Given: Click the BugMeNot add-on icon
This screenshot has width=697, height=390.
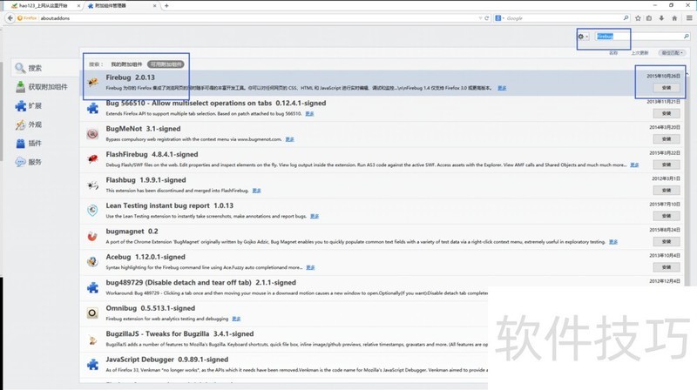Looking at the screenshot, I should pyautogui.click(x=92, y=134).
